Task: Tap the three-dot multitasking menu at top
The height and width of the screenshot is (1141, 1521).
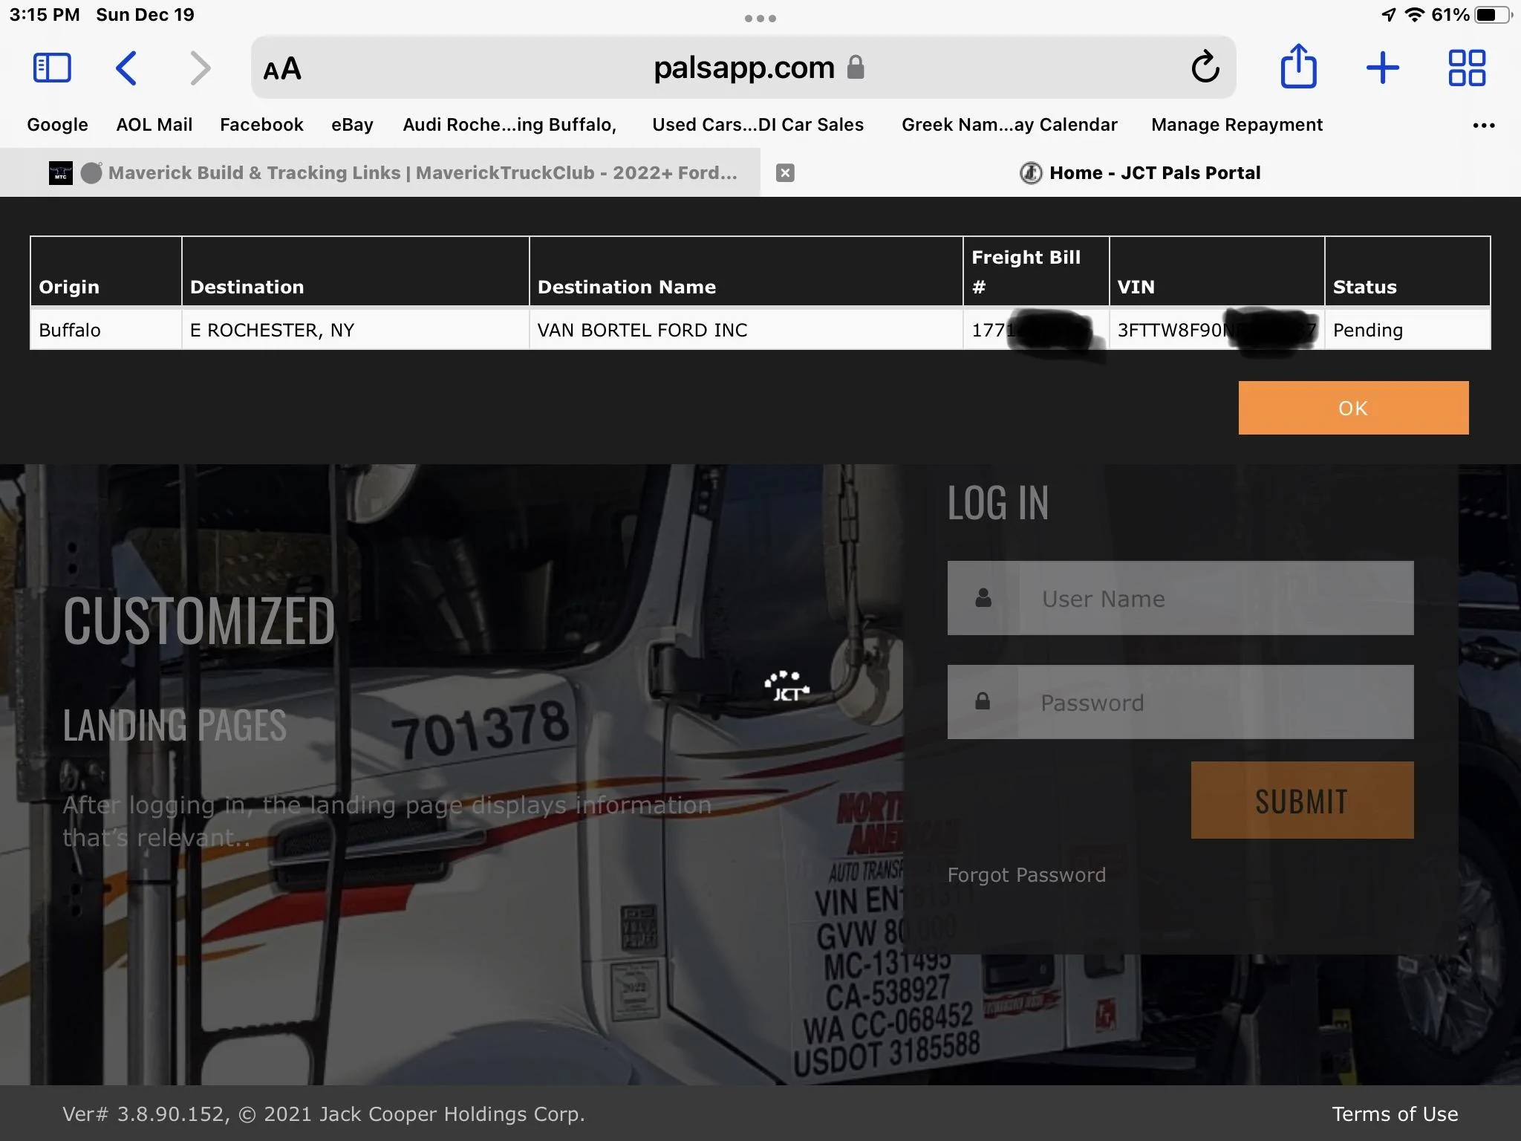Action: coord(760,19)
